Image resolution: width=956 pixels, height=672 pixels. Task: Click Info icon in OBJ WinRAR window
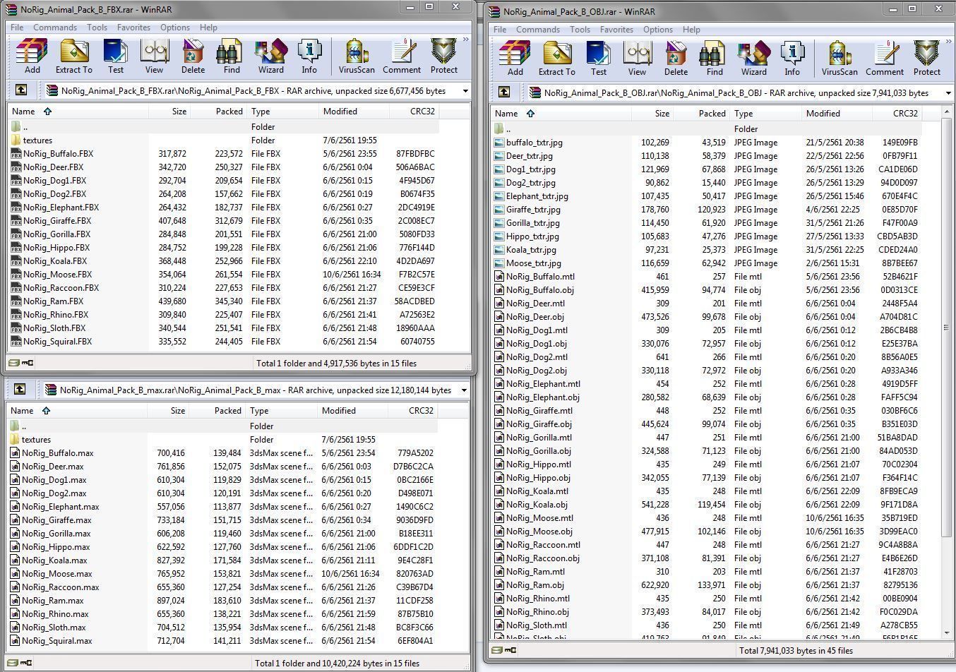click(x=792, y=59)
